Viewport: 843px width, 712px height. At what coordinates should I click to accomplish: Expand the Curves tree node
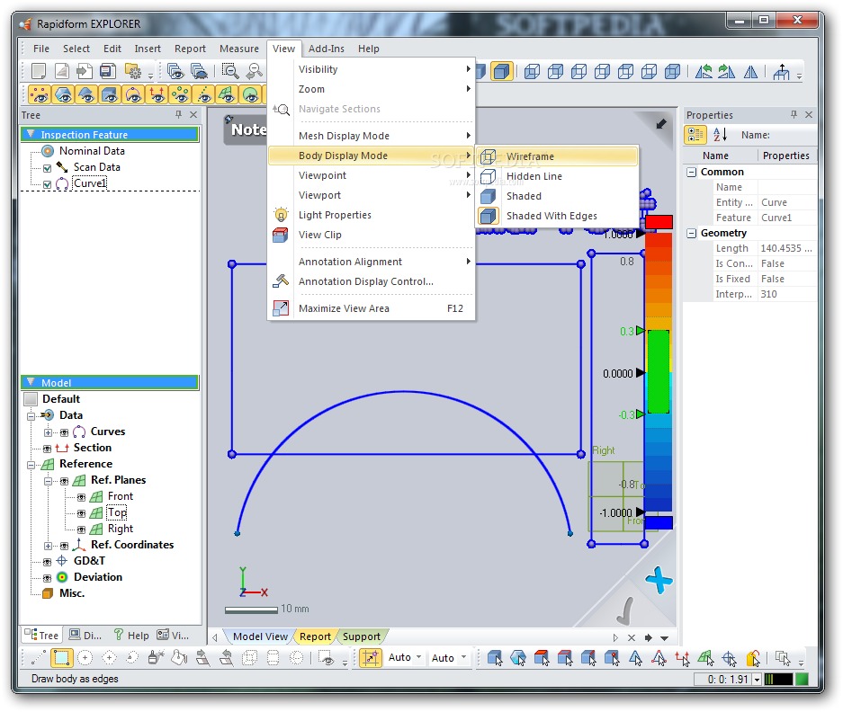(48, 432)
